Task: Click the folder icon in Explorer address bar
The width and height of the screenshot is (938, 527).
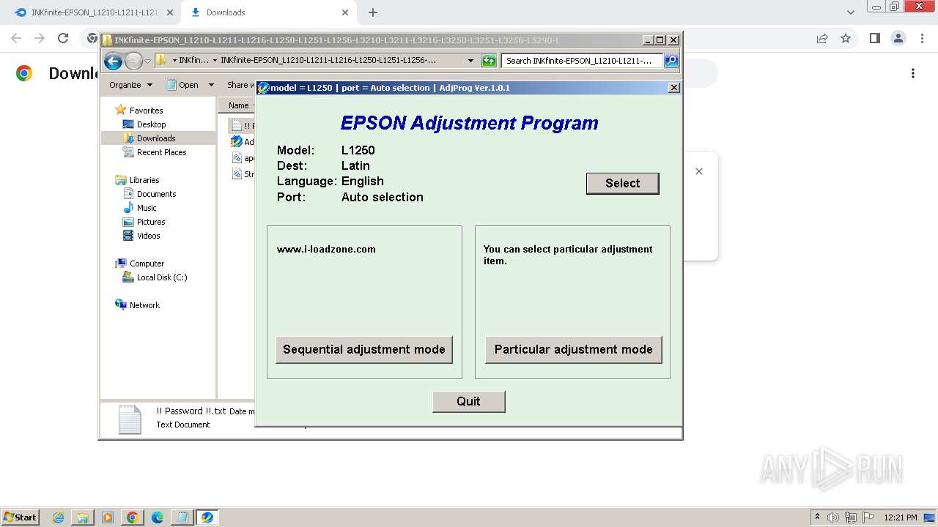Action: point(161,60)
